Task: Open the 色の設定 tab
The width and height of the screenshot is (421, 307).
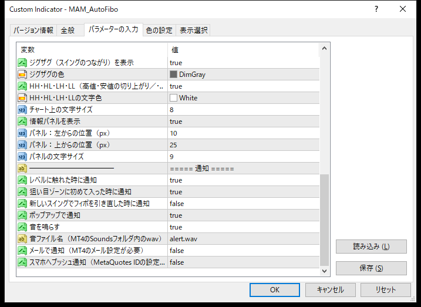Action: point(159,31)
